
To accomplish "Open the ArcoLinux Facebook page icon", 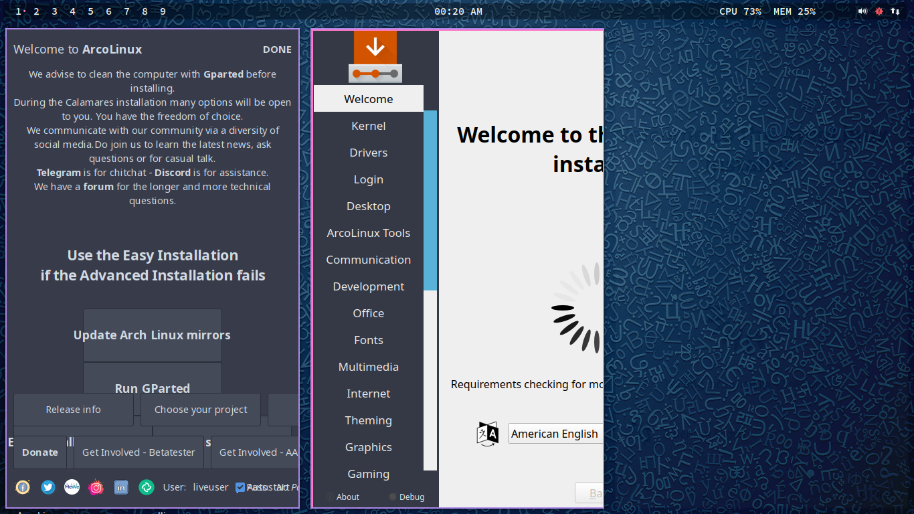I will click(x=23, y=487).
